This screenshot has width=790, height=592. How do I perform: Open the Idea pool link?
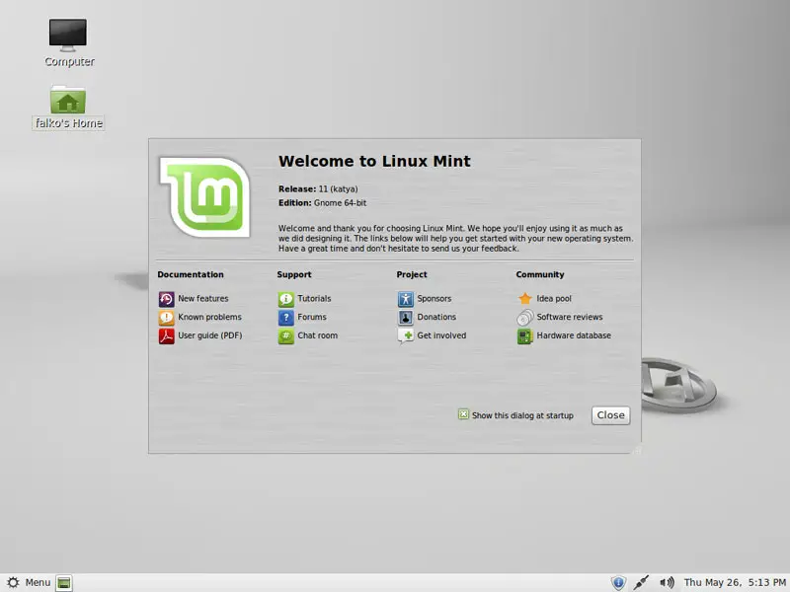(554, 299)
